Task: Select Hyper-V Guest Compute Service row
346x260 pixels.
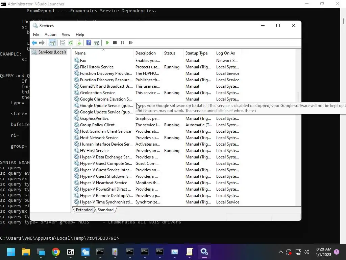Action: coord(157,164)
